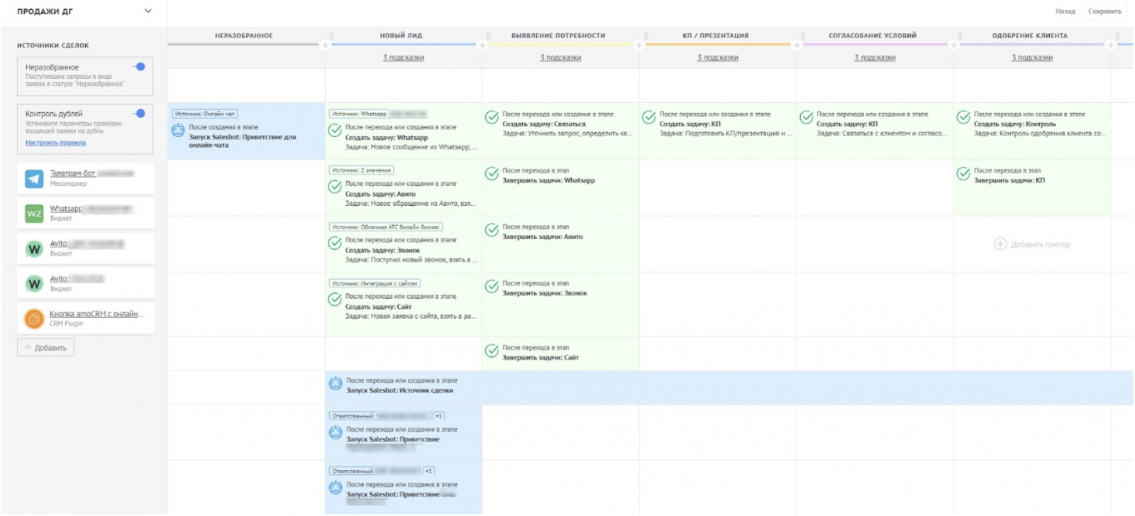The width and height of the screenshot is (1135, 516).
Task: Click the Новый лид stage header
Action: pos(401,35)
